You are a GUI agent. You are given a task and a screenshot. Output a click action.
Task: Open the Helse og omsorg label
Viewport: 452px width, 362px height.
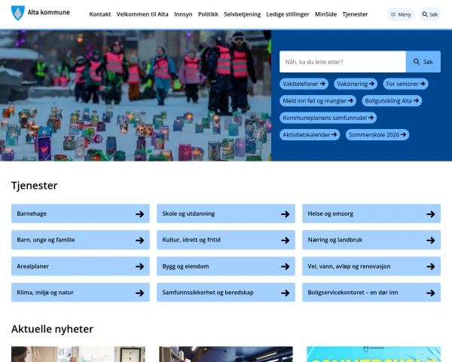[331, 213]
